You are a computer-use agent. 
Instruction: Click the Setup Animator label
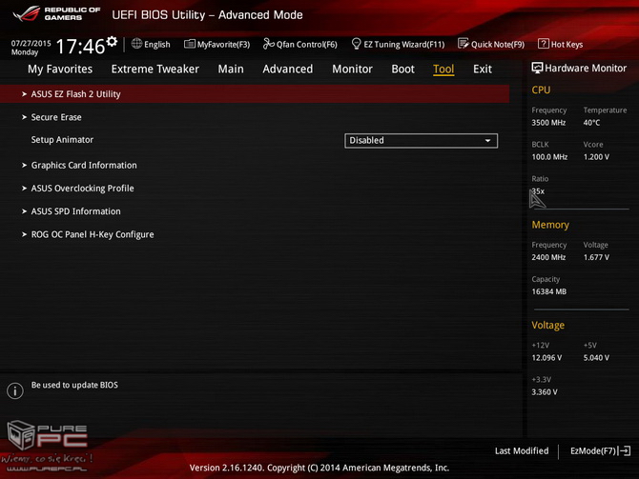pyautogui.click(x=62, y=140)
